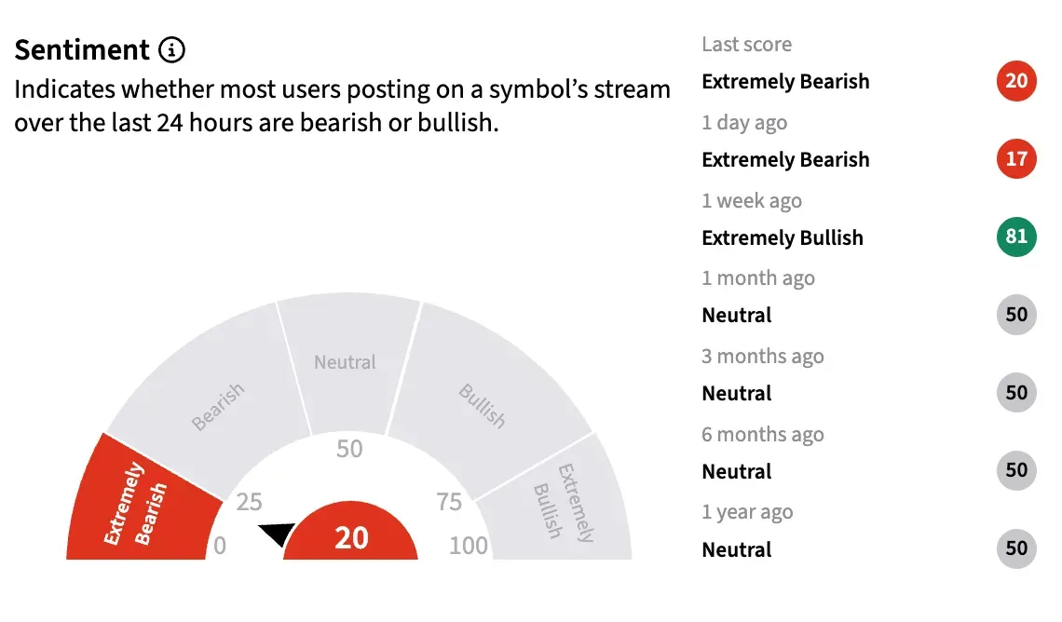Click the 6 months ago score badge

point(1016,470)
